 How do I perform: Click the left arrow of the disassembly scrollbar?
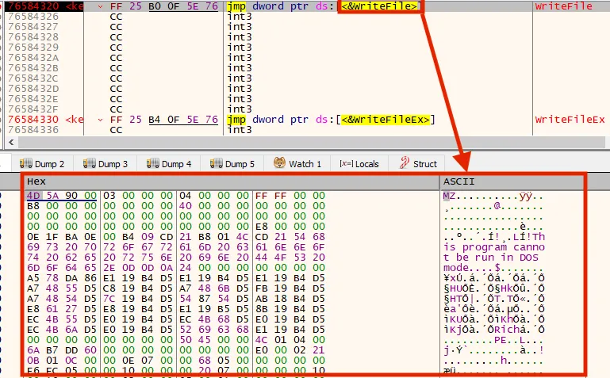click(x=11, y=142)
